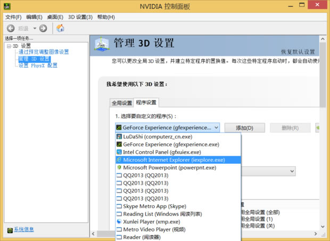
Task: Choose Intel Control Panel (gfxuiex.exe)
Action: (x=178, y=152)
